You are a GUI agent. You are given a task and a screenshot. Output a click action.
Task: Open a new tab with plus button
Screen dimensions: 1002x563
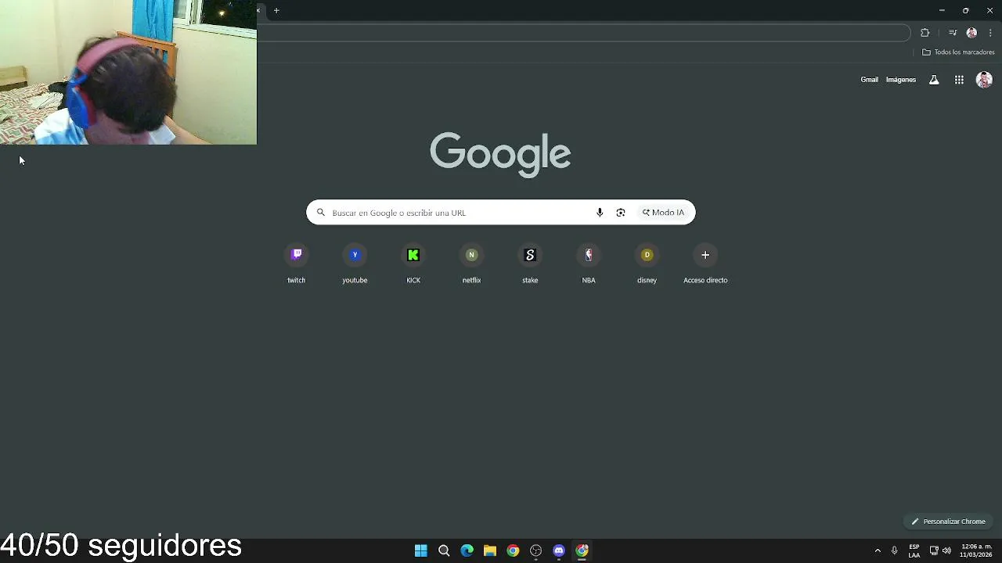point(276,11)
